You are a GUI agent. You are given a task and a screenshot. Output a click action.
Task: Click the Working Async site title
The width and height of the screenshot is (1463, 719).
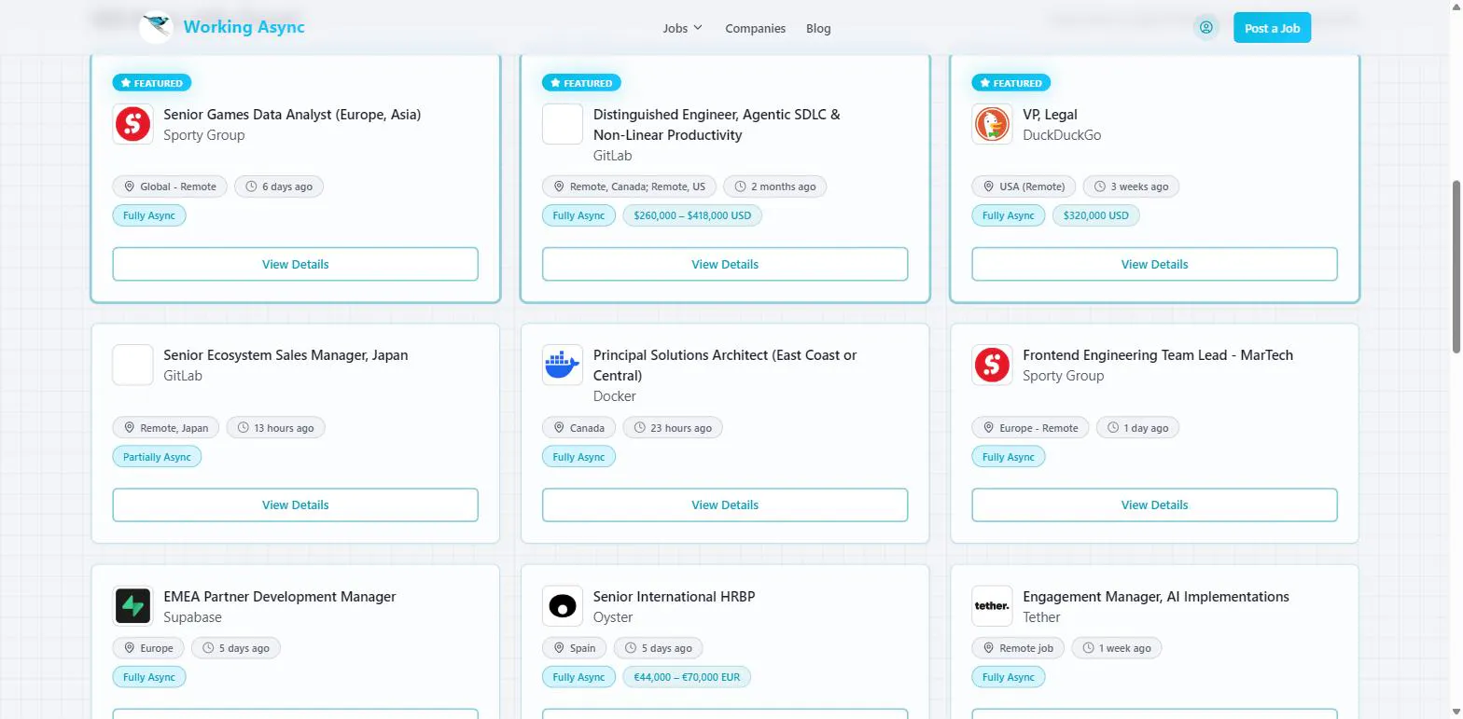coord(244,27)
